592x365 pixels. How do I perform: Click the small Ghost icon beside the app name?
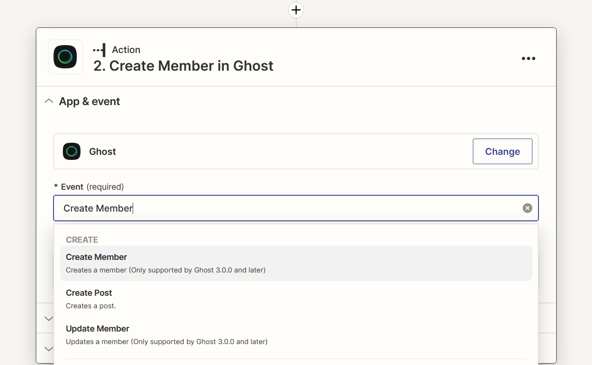click(72, 152)
